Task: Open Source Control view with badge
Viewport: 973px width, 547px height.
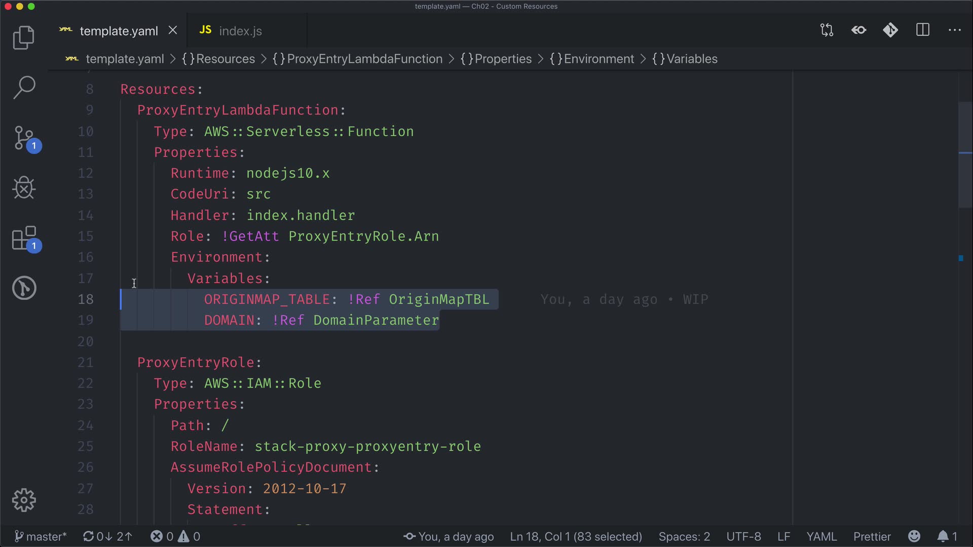Action: (x=24, y=138)
